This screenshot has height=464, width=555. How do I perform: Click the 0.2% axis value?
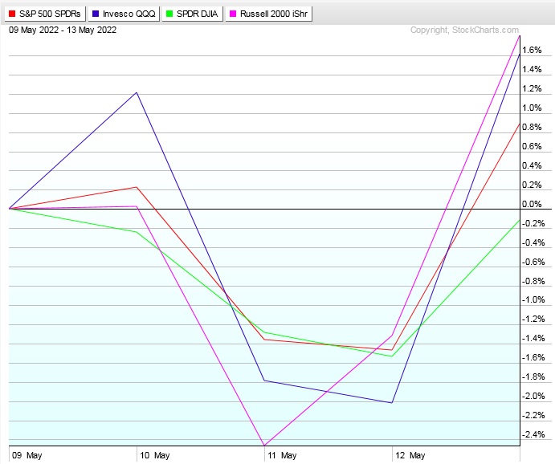click(x=532, y=185)
